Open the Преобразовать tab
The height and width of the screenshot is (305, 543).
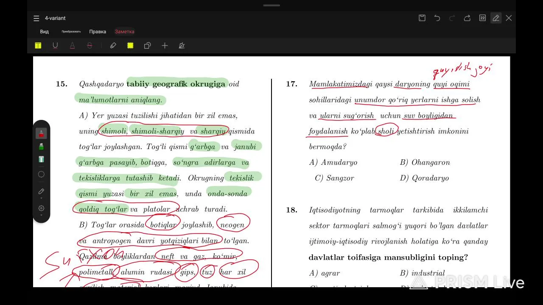click(71, 32)
